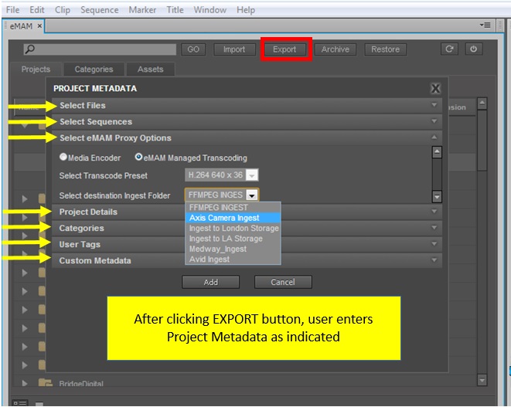The image size is (511, 407).
Task: Switch to the Assets tab
Action: point(150,69)
